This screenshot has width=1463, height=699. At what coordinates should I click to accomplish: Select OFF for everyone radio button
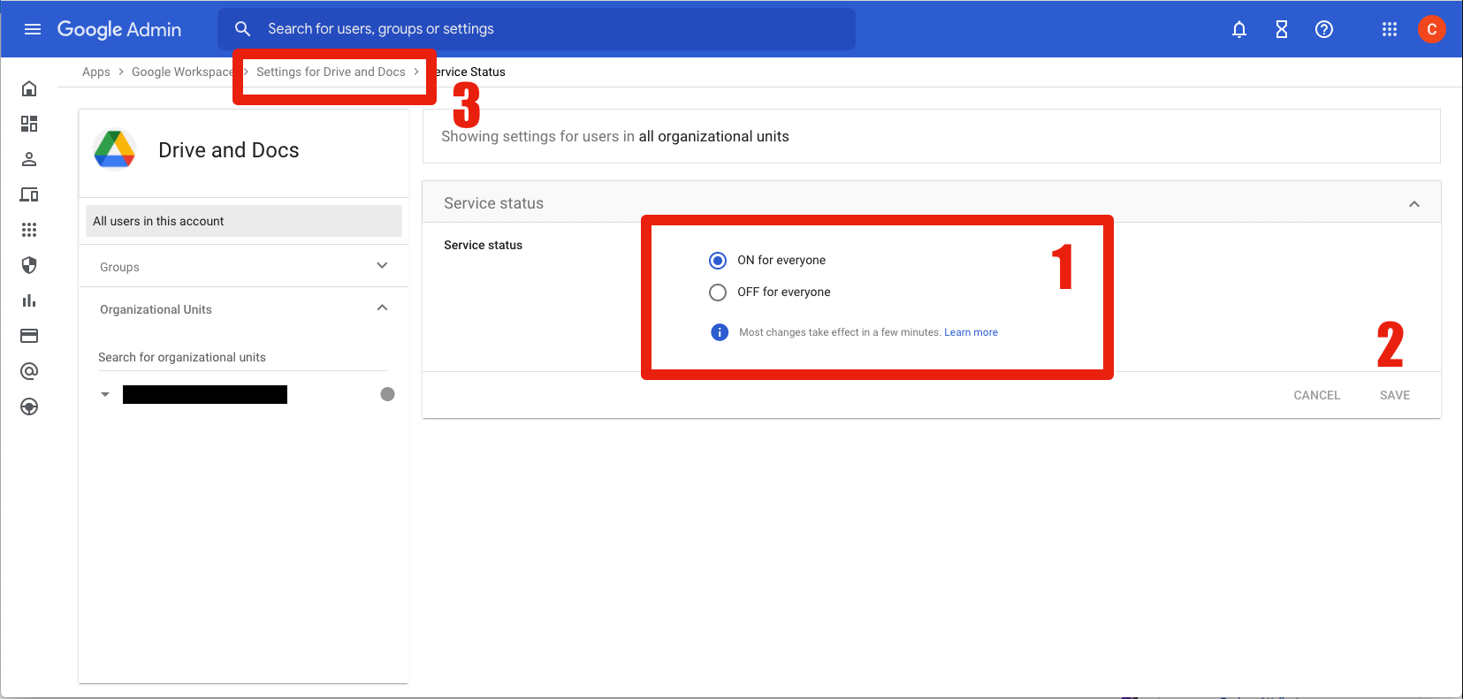click(718, 293)
